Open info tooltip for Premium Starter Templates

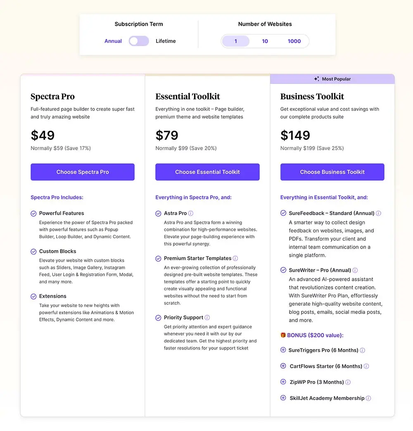pyautogui.click(x=235, y=259)
